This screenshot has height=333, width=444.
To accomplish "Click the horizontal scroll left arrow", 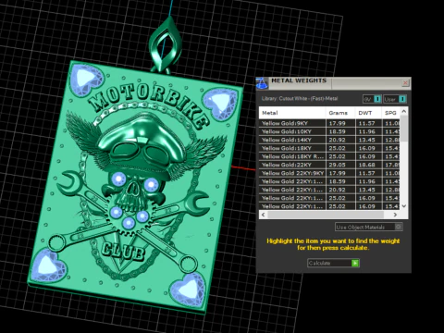I will 263,215.
